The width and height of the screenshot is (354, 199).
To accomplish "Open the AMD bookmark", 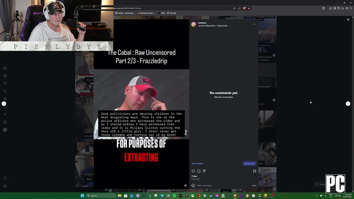I will 161,13.
